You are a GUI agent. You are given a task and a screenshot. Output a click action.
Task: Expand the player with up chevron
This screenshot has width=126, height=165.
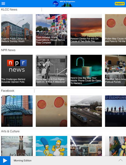pyautogui.click(x=121, y=160)
